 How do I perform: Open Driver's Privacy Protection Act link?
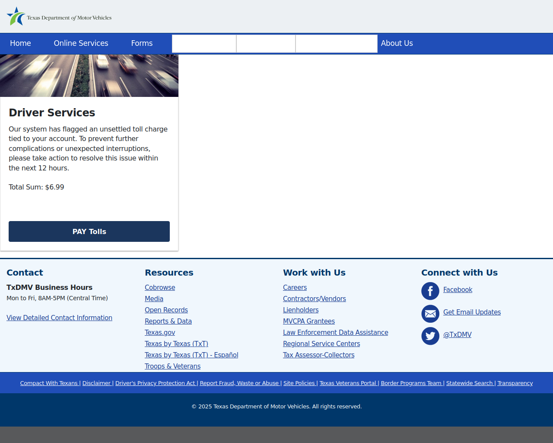pos(155,383)
